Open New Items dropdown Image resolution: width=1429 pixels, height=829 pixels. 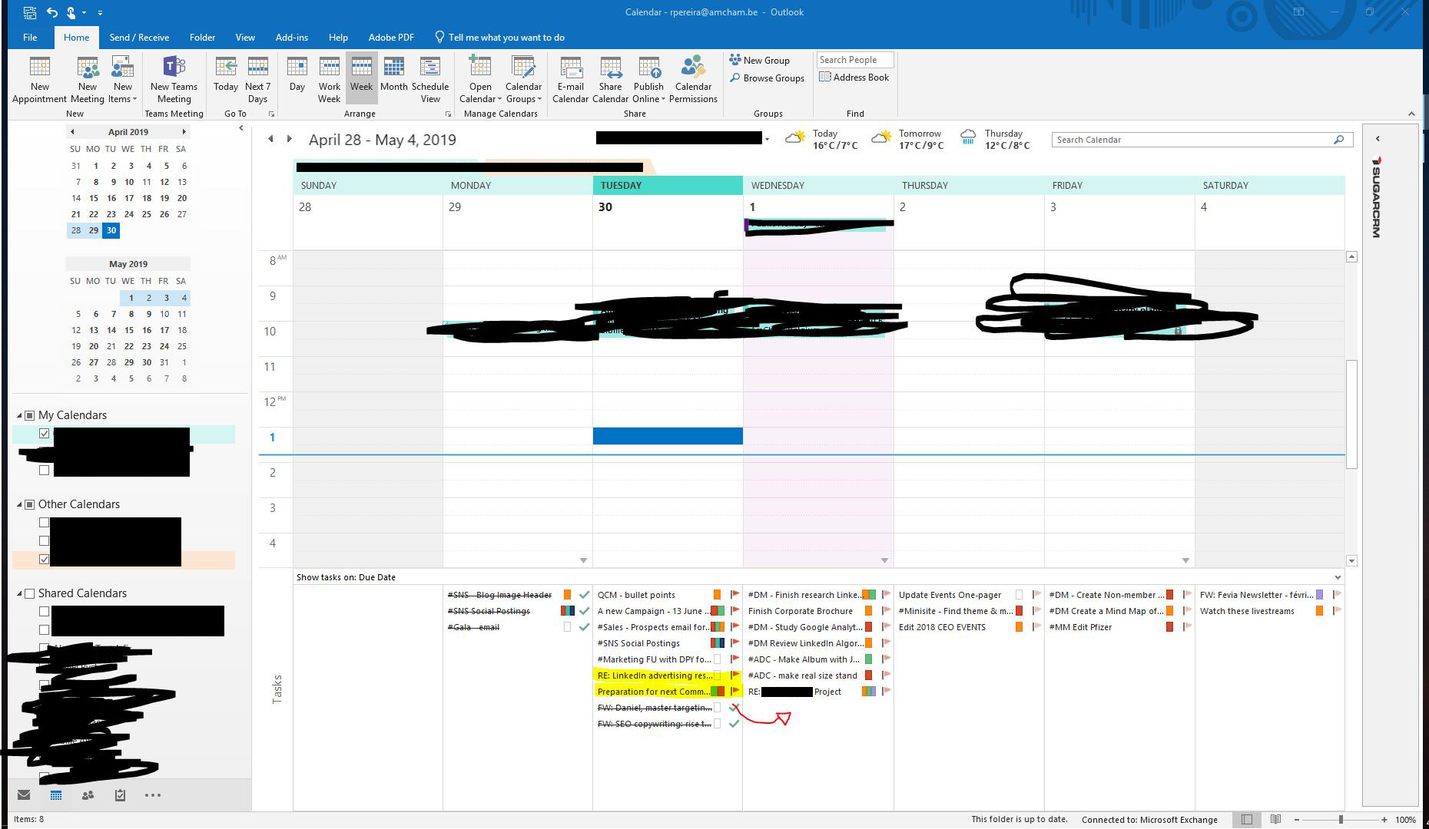coord(122,80)
